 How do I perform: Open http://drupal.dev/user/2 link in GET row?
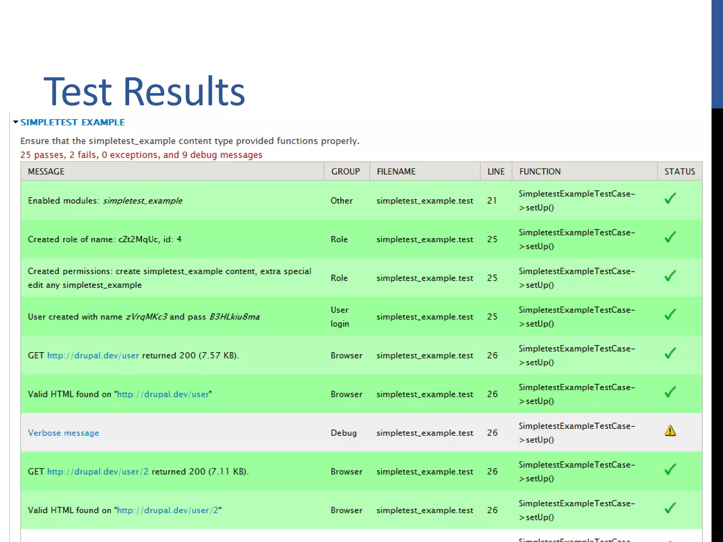[98, 471]
